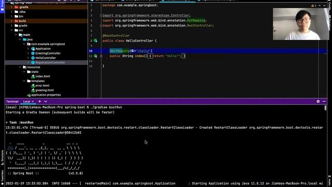Click the package declaration line
The width and height of the screenshot is (332, 187).
tap(130, 5)
